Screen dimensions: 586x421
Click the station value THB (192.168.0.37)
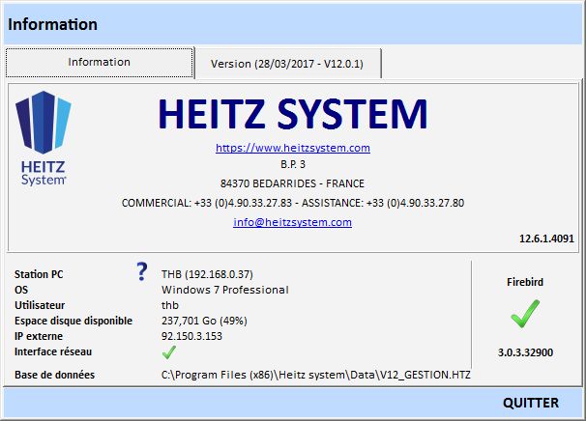(x=207, y=274)
